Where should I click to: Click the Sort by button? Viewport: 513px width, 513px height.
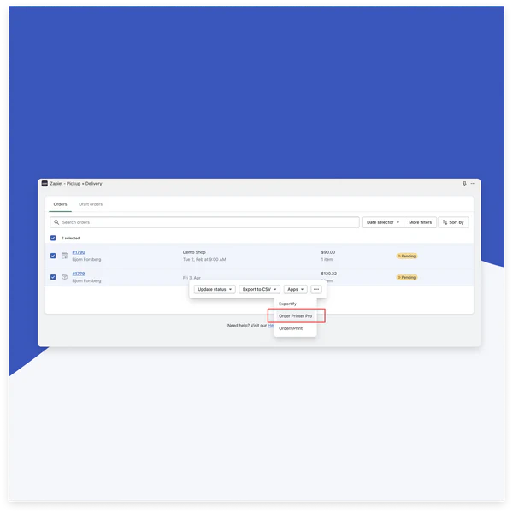[x=453, y=222]
